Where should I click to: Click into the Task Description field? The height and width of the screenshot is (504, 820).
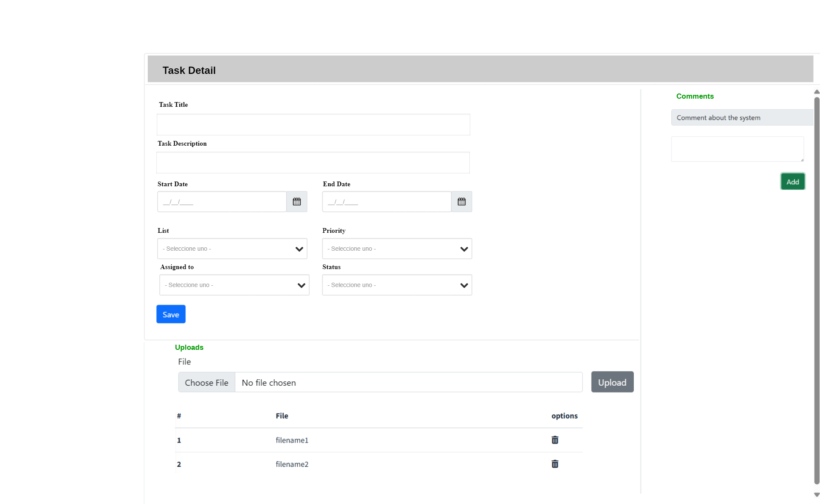click(313, 163)
